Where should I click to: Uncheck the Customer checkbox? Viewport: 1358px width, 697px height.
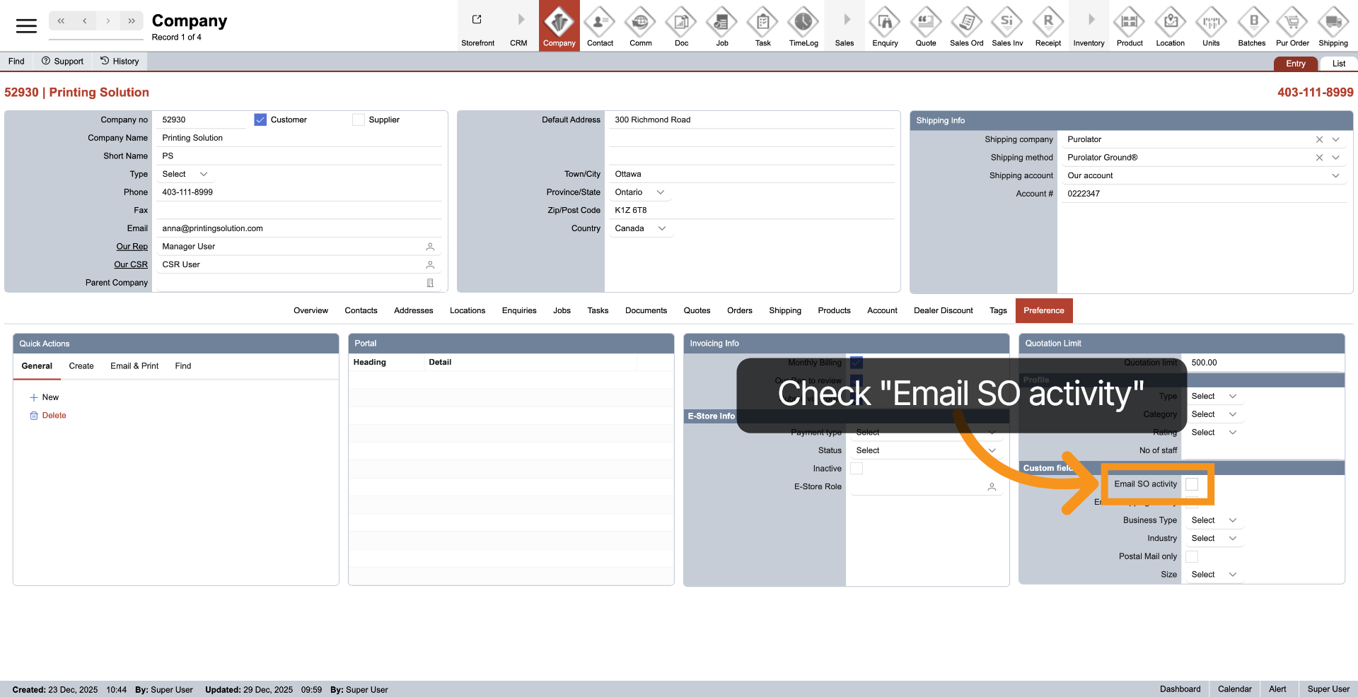(260, 120)
